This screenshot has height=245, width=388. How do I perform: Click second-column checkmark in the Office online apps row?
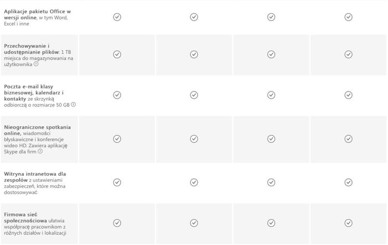194,17
